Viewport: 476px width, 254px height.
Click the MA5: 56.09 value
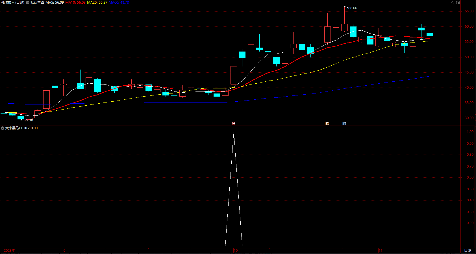55,3
